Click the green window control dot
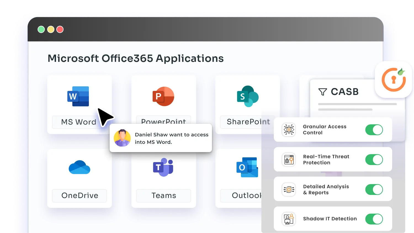This screenshot has height=233, width=414. point(41,30)
